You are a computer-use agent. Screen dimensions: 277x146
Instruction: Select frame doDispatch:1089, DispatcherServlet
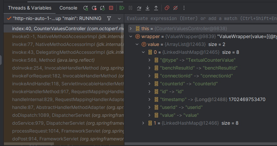click(x=64, y=115)
